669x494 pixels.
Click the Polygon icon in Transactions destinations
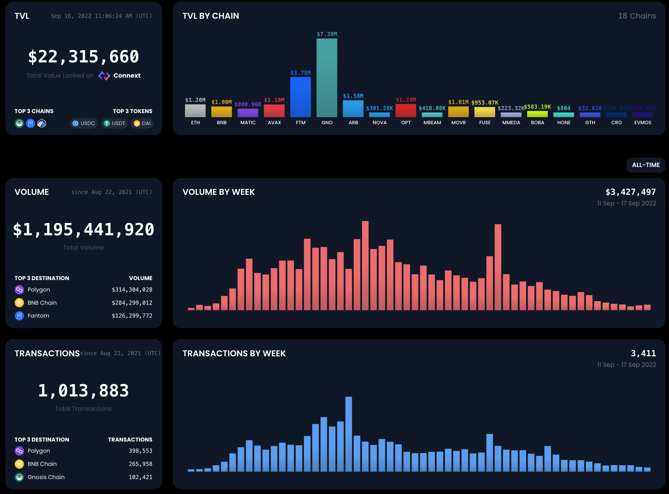pos(19,451)
